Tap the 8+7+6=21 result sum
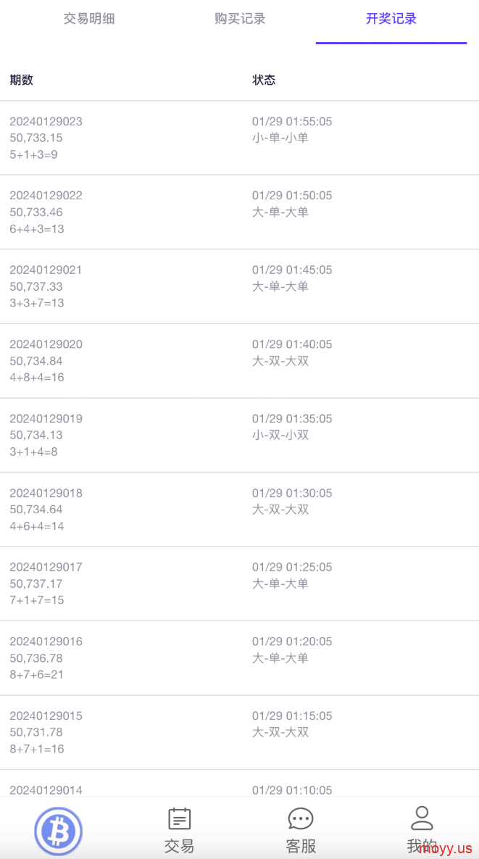Image resolution: width=479 pixels, height=859 pixels. [x=37, y=674]
